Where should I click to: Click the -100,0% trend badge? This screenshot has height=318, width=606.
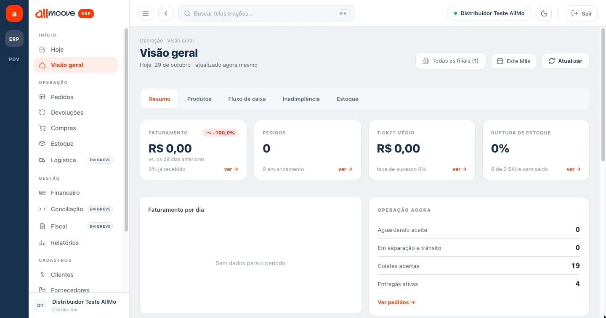[221, 133]
